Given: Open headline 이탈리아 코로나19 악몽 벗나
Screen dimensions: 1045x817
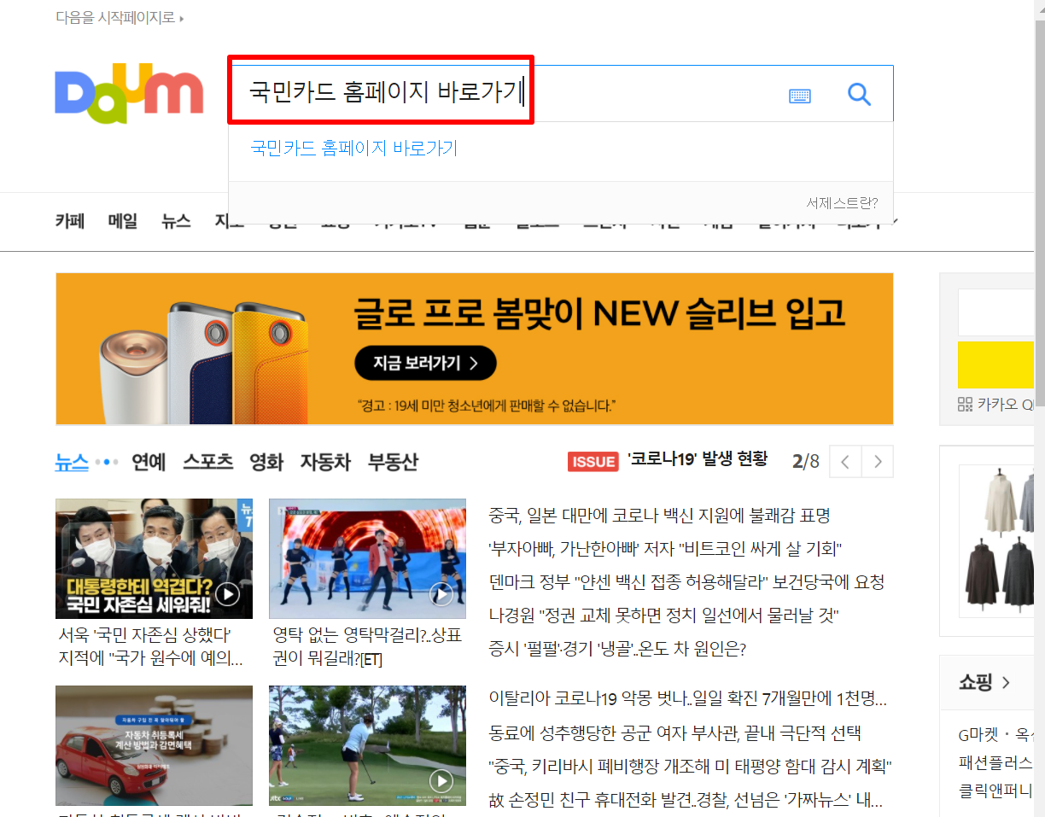Looking at the screenshot, I should [688, 699].
